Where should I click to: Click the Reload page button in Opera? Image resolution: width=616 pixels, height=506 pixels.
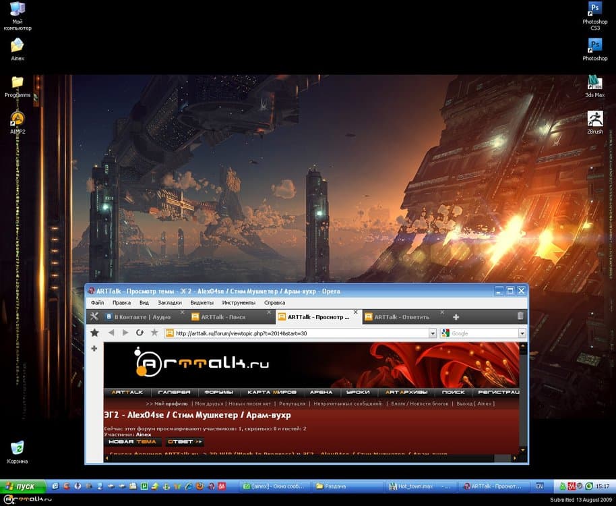140,333
